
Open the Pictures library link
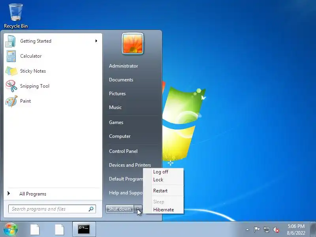117,94
